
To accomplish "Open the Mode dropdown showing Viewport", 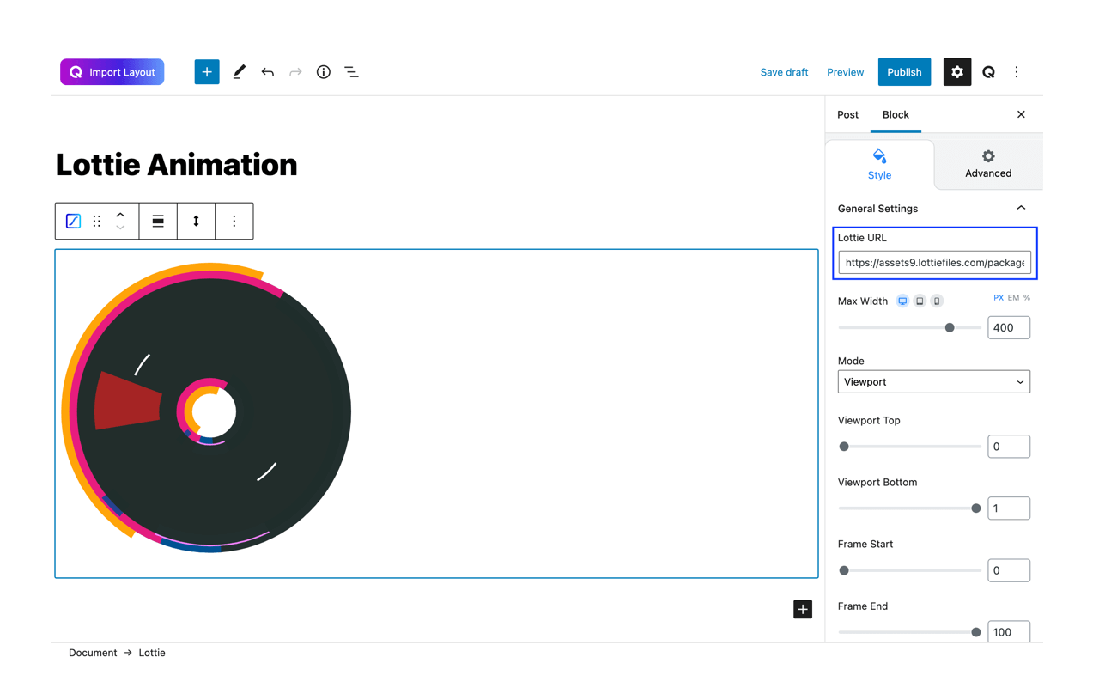I will coord(934,382).
